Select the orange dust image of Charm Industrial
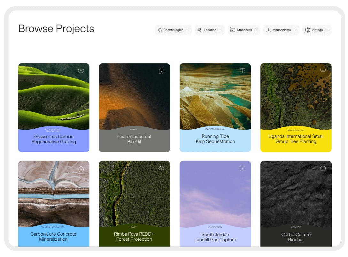Image resolution: width=348 pixels, height=257 pixels. point(135,96)
